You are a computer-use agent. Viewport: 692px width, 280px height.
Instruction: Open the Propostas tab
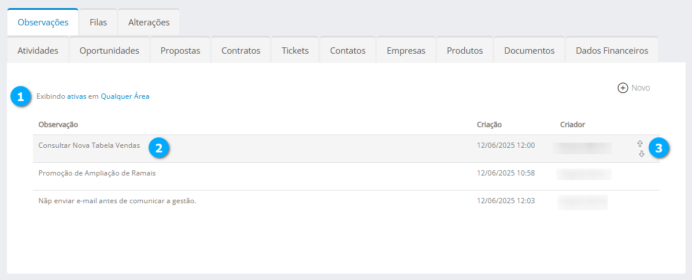pyautogui.click(x=180, y=50)
